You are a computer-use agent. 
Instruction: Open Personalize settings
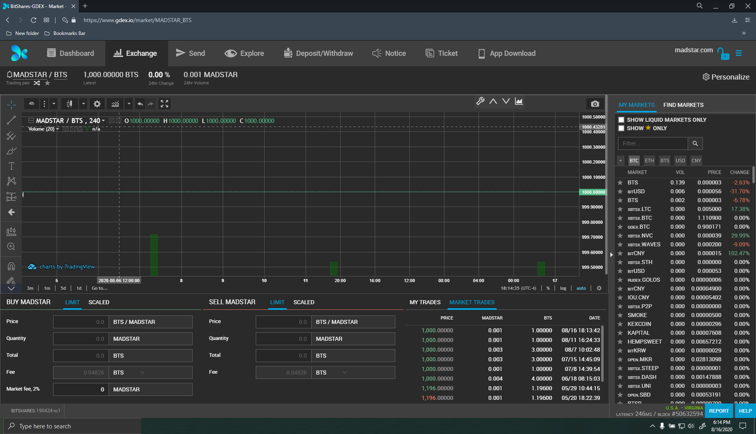click(x=726, y=77)
